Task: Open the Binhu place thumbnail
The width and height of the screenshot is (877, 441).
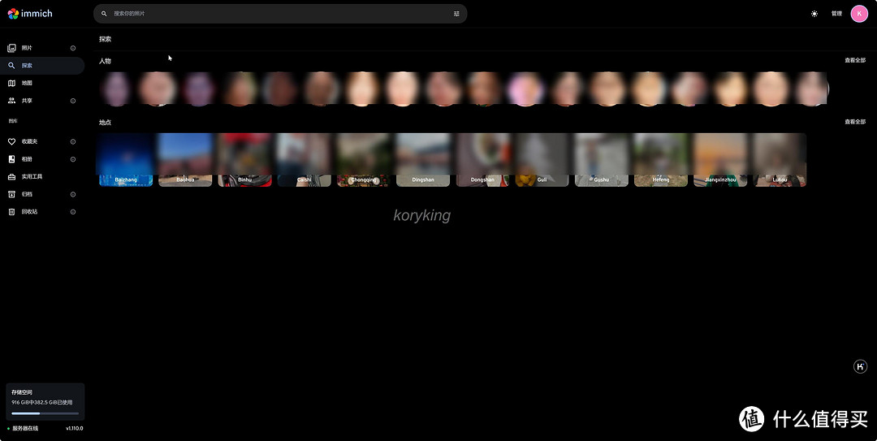Action: [245, 159]
